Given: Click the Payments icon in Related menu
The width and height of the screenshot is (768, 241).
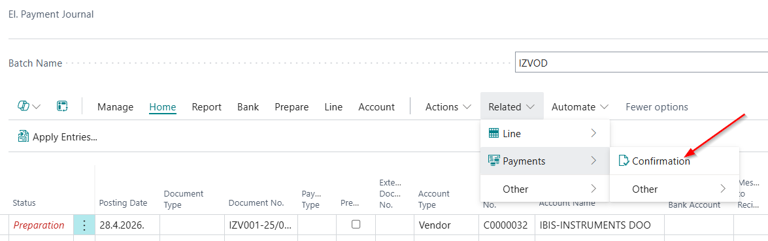Looking at the screenshot, I should point(493,161).
